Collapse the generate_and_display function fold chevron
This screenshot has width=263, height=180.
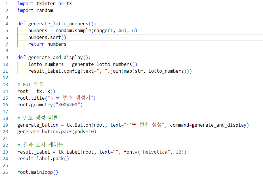click(13, 58)
